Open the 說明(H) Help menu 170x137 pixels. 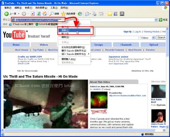(x=64, y=8)
